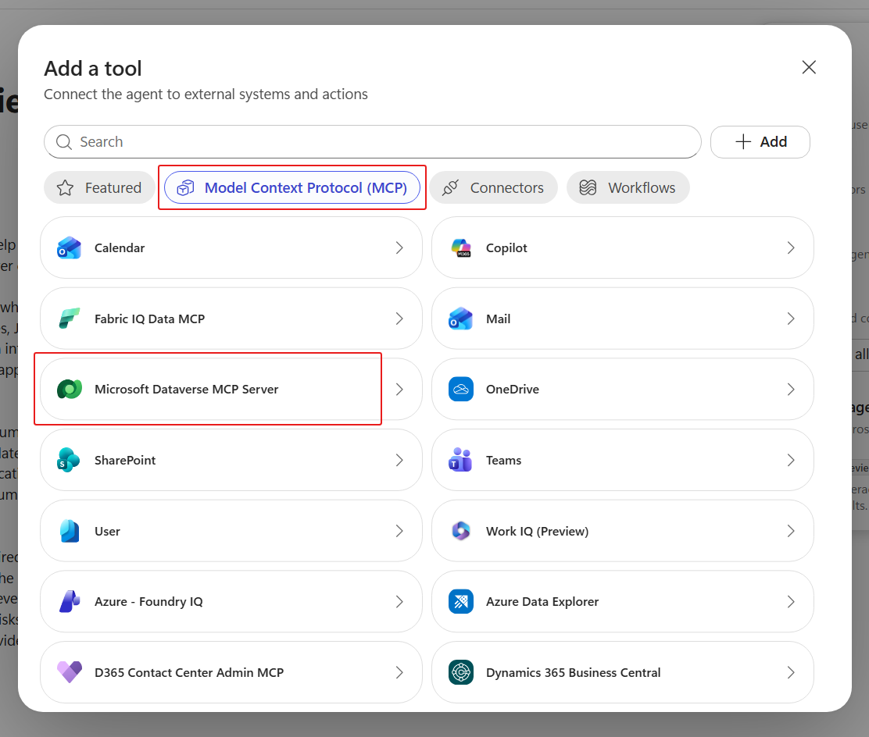The height and width of the screenshot is (737, 869).
Task: Click into the Search field
Action: [x=373, y=142]
